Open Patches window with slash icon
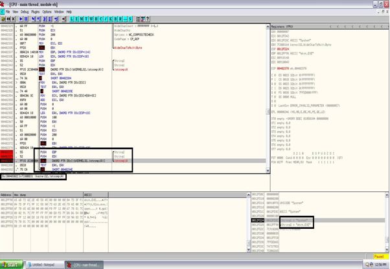Screen dimensions: 390x269 (x=106, y=19)
